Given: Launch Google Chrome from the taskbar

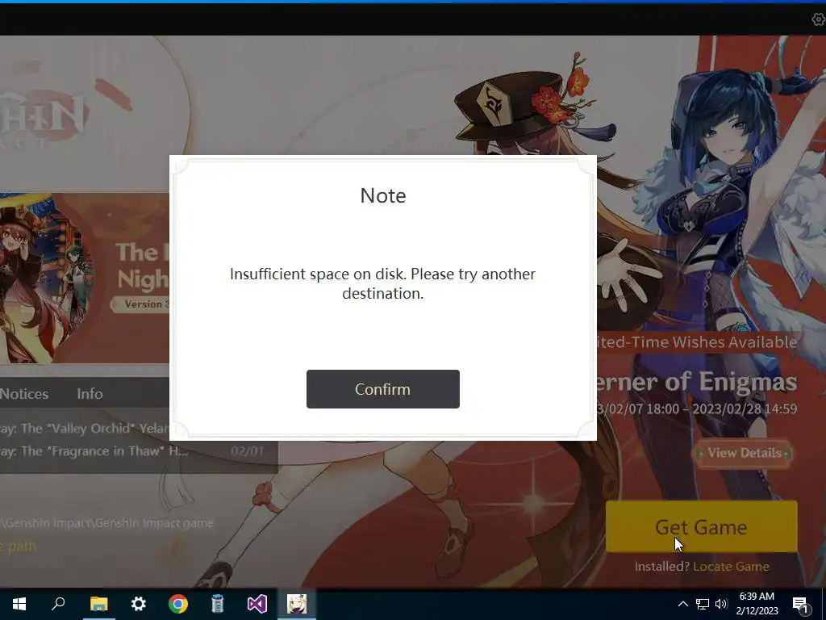Looking at the screenshot, I should pos(178,604).
